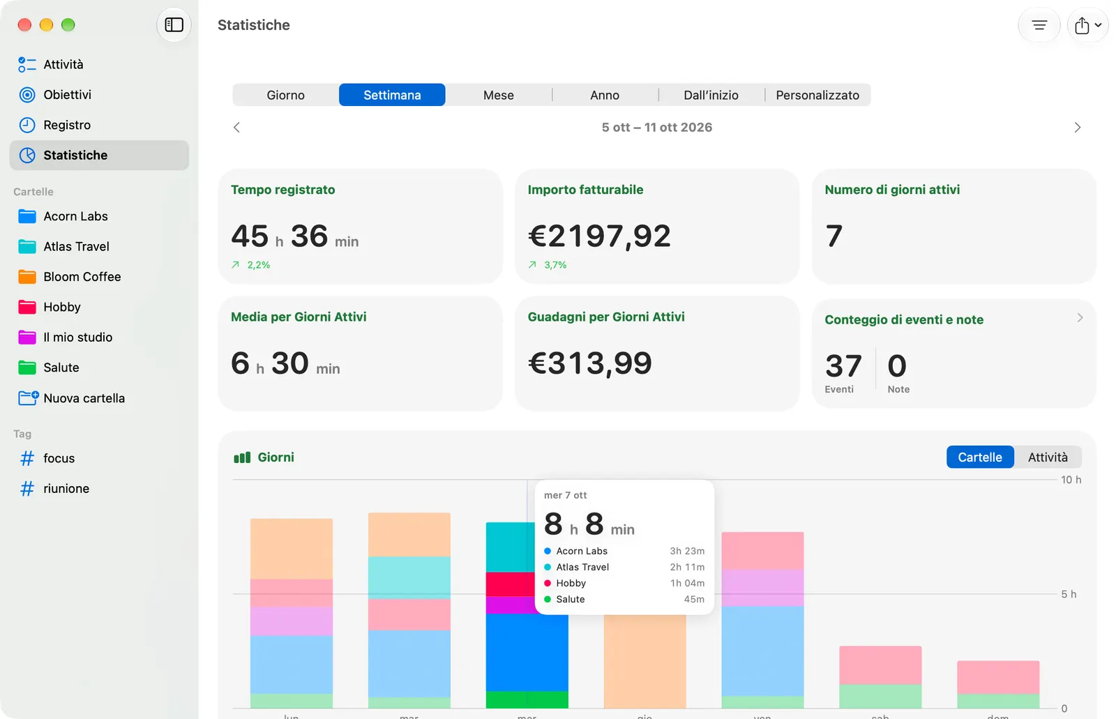
Task: Select the Settimana period tab
Action: pos(392,95)
